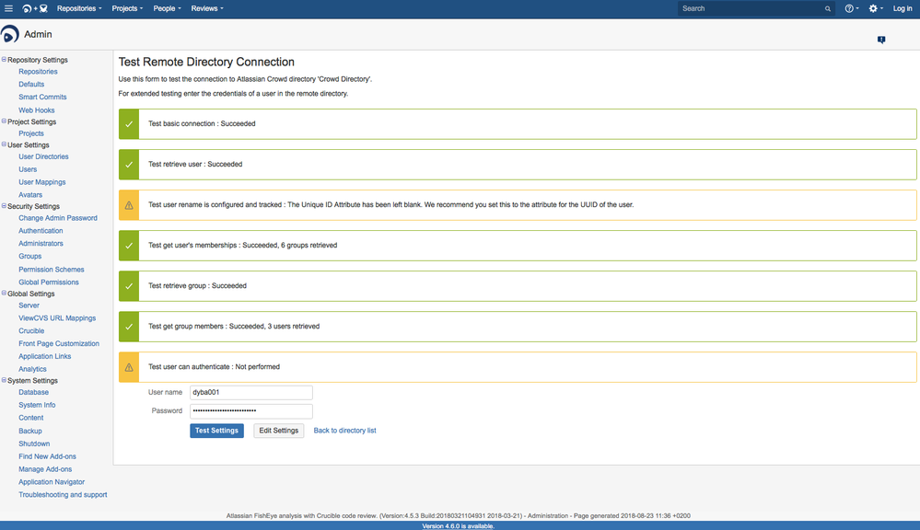Open Troubleshooting and support page
Screen dimensions: 920x530
click(x=63, y=495)
